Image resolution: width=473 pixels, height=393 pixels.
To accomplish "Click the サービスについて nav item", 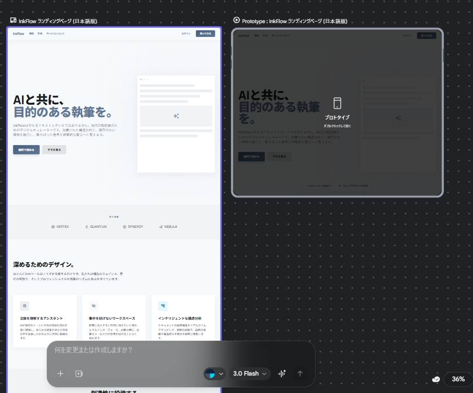I will [x=56, y=33].
